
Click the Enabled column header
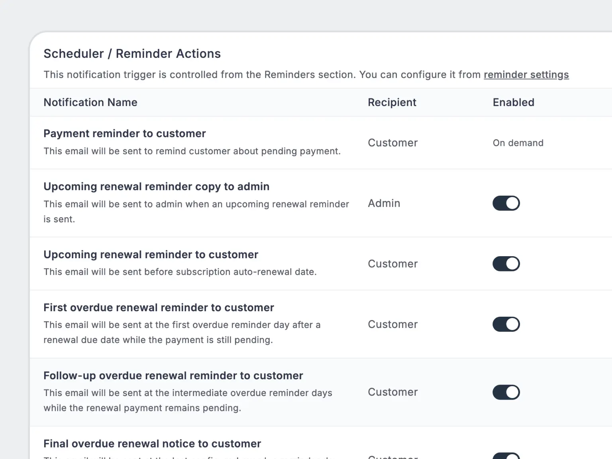point(514,102)
